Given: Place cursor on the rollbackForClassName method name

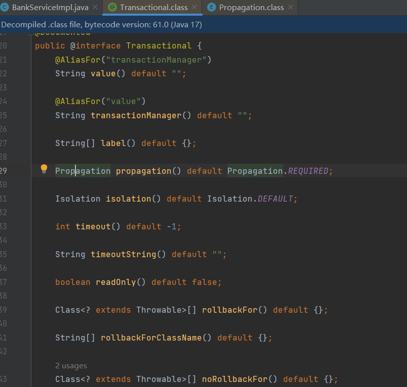Looking at the screenshot, I should coord(151,338).
